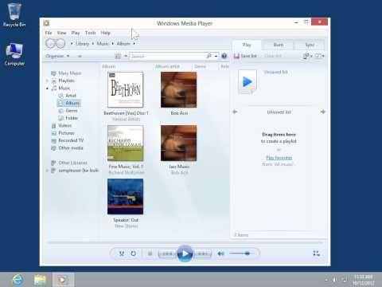Select Videos in the navigation tree
Viewport: 382px width, 287px height.
pos(65,125)
